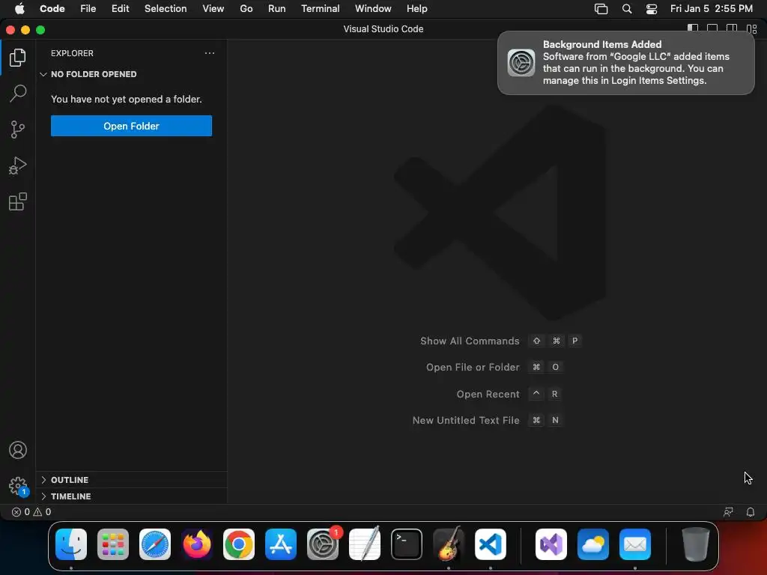This screenshot has width=767, height=575.
Task: Open the Terminal menu
Action: coord(320,9)
